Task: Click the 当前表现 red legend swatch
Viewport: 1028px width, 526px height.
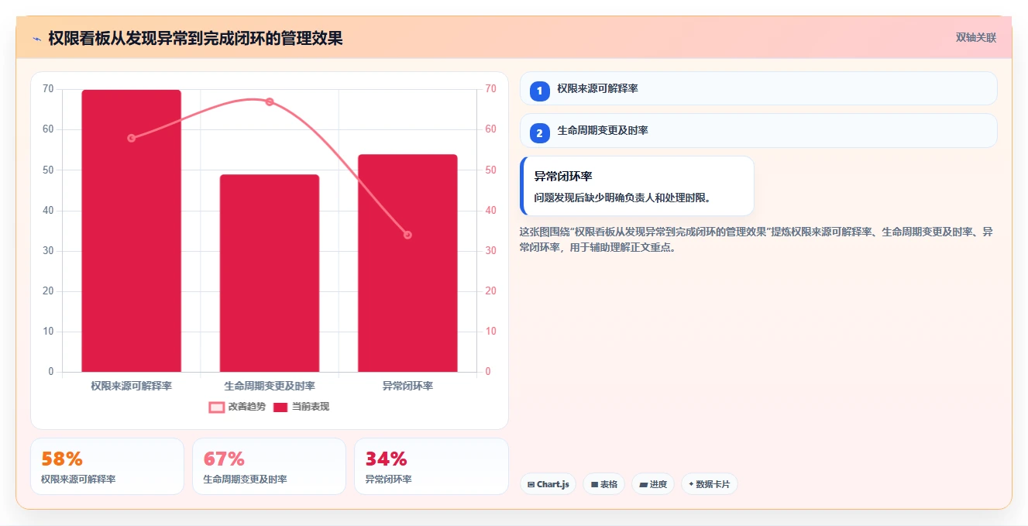Action: click(x=280, y=407)
